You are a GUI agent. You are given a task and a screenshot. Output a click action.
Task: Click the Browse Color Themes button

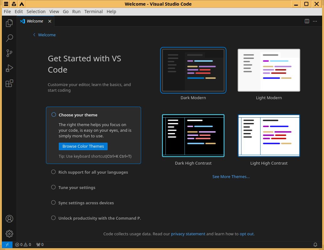(x=83, y=146)
